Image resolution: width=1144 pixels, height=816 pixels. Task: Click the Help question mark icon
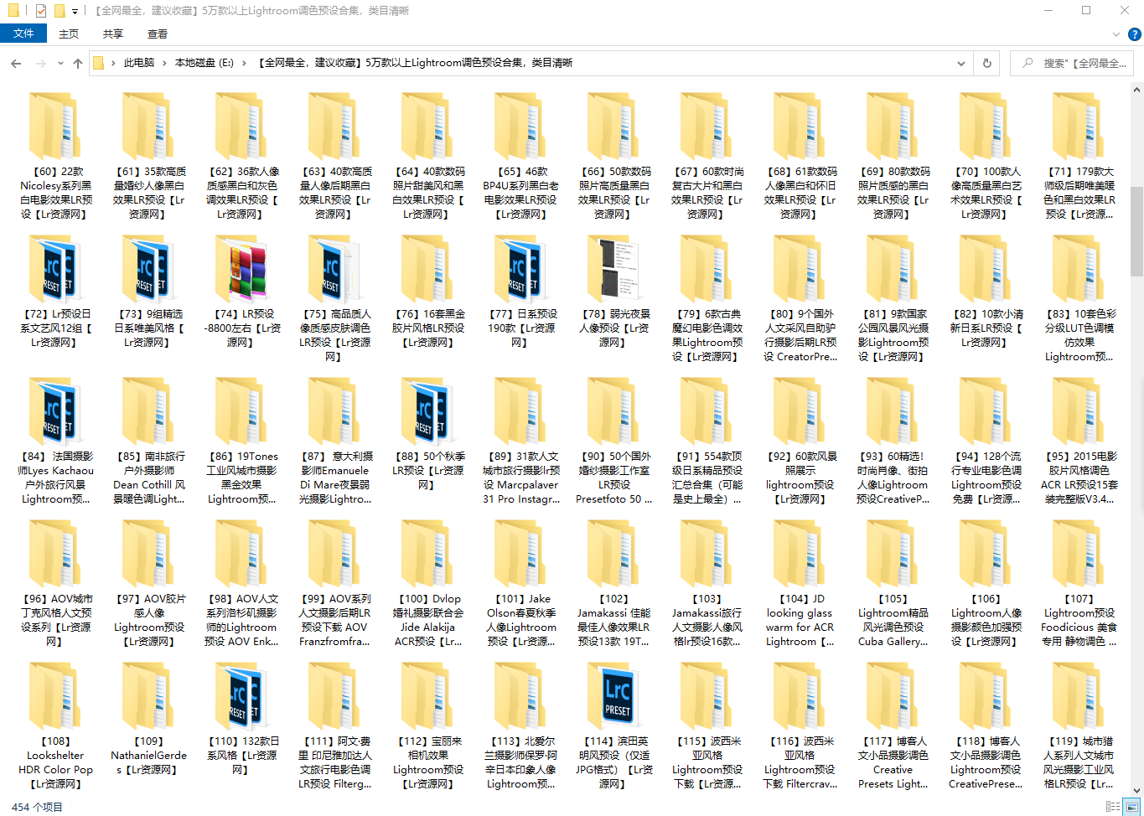1135,34
